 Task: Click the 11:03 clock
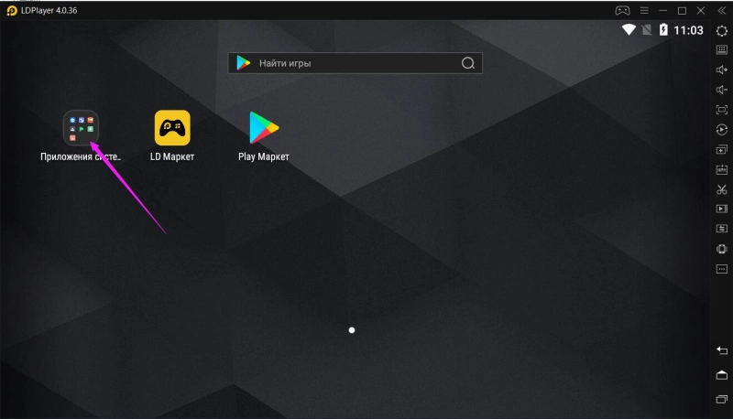tap(688, 30)
